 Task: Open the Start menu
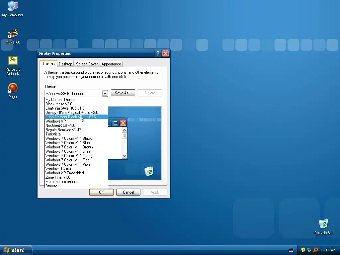(16, 250)
